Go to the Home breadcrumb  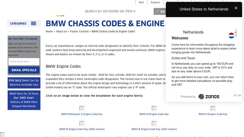[x=49, y=31]
